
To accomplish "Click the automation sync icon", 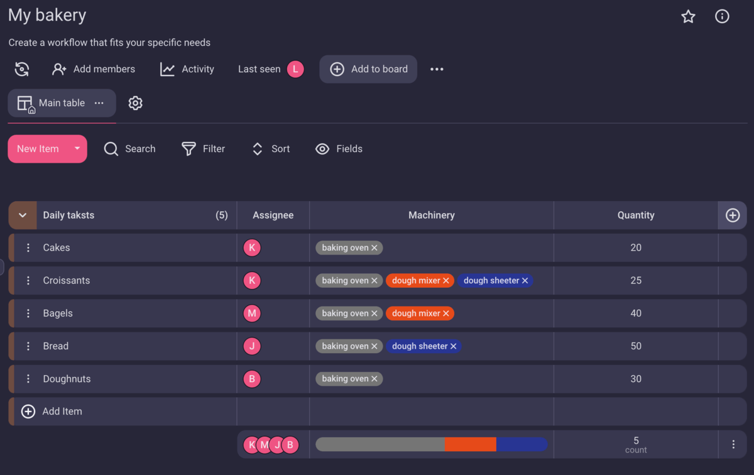I will [x=22, y=69].
